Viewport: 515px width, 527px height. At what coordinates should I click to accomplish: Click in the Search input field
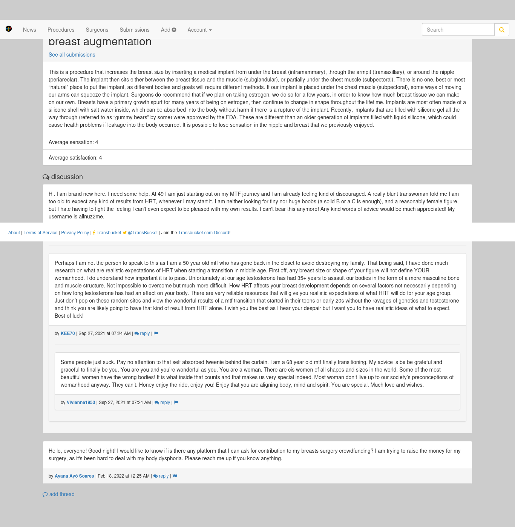pos(458,30)
